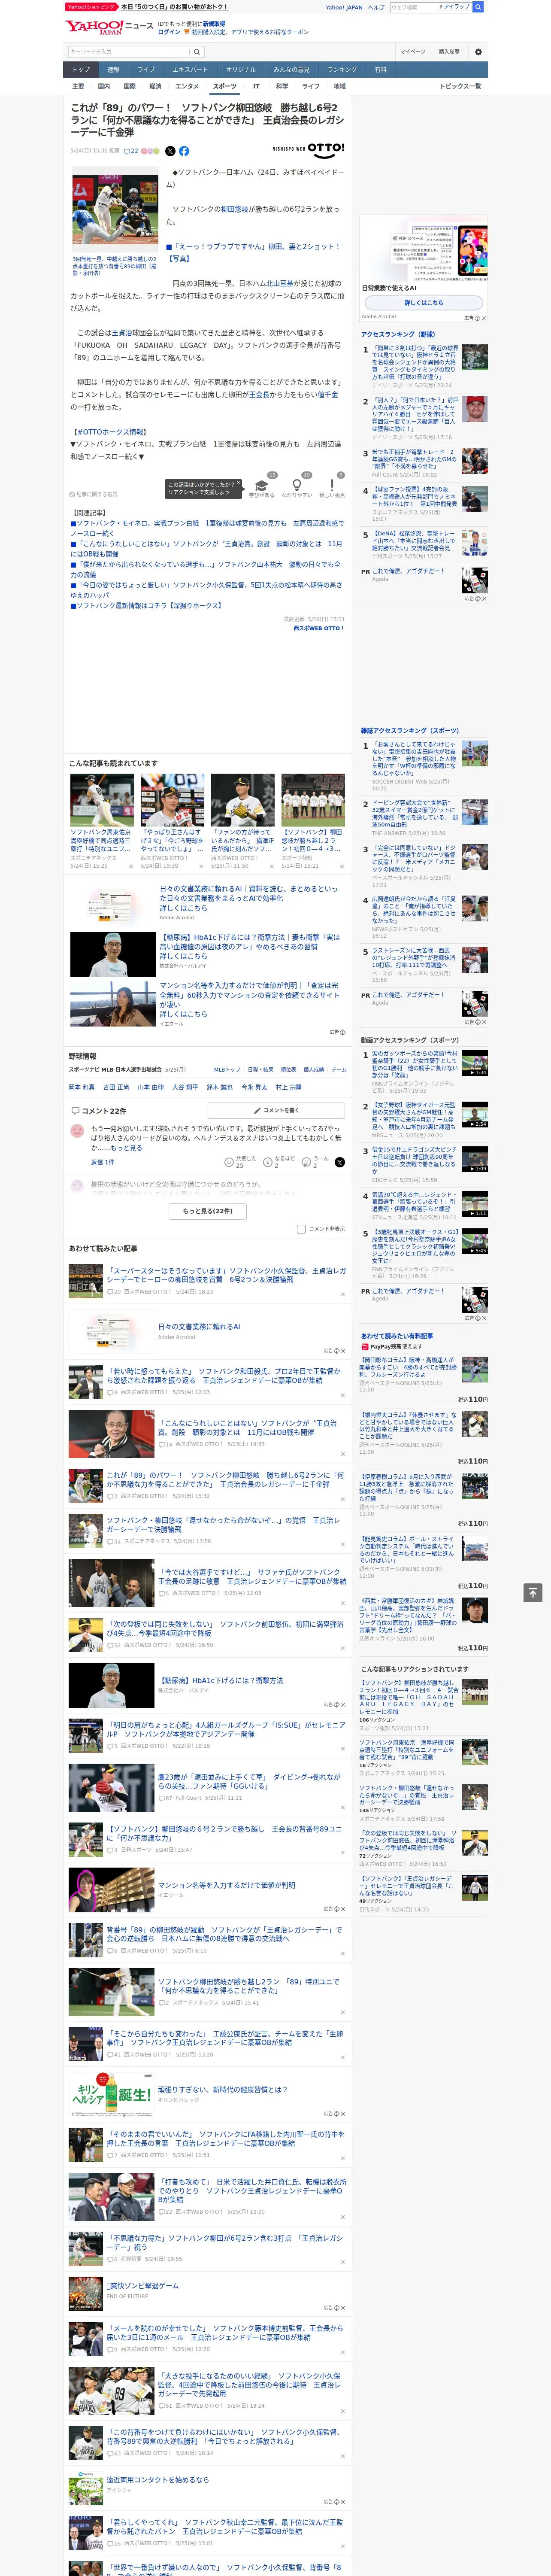Click 共感した face icon on first comment
551x2576 pixels.
pos(229,1162)
